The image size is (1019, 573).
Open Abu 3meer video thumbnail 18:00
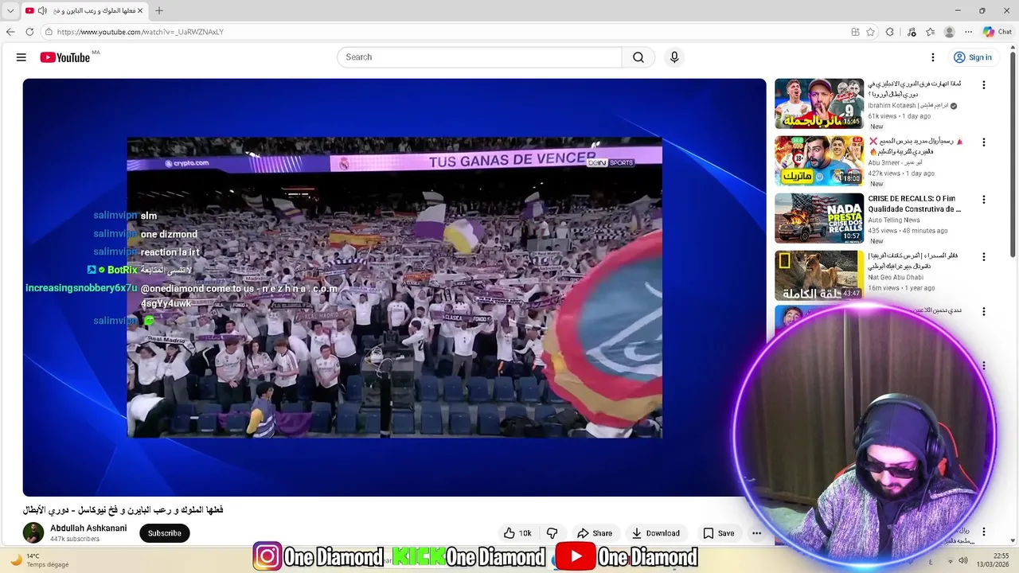point(819,161)
